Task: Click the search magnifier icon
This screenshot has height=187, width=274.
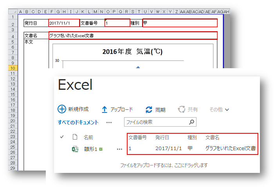Action: tap(191, 122)
